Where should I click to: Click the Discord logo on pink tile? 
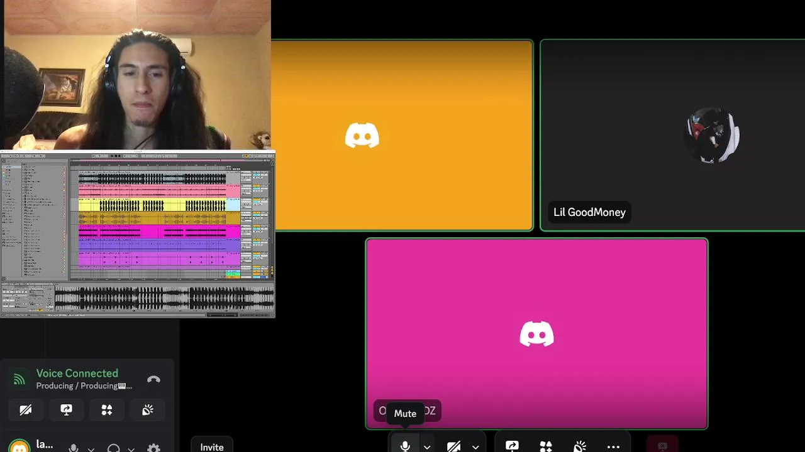click(x=537, y=334)
